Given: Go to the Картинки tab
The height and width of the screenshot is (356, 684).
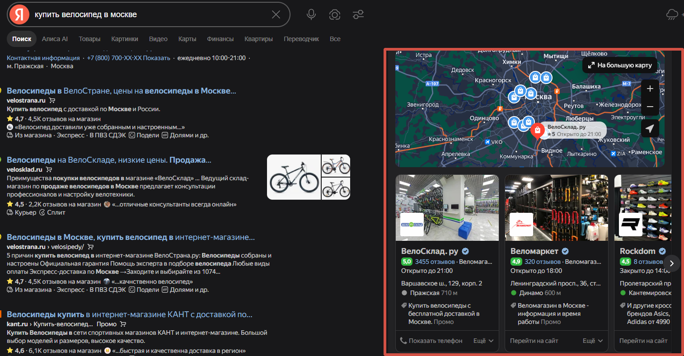Looking at the screenshot, I should (x=125, y=39).
